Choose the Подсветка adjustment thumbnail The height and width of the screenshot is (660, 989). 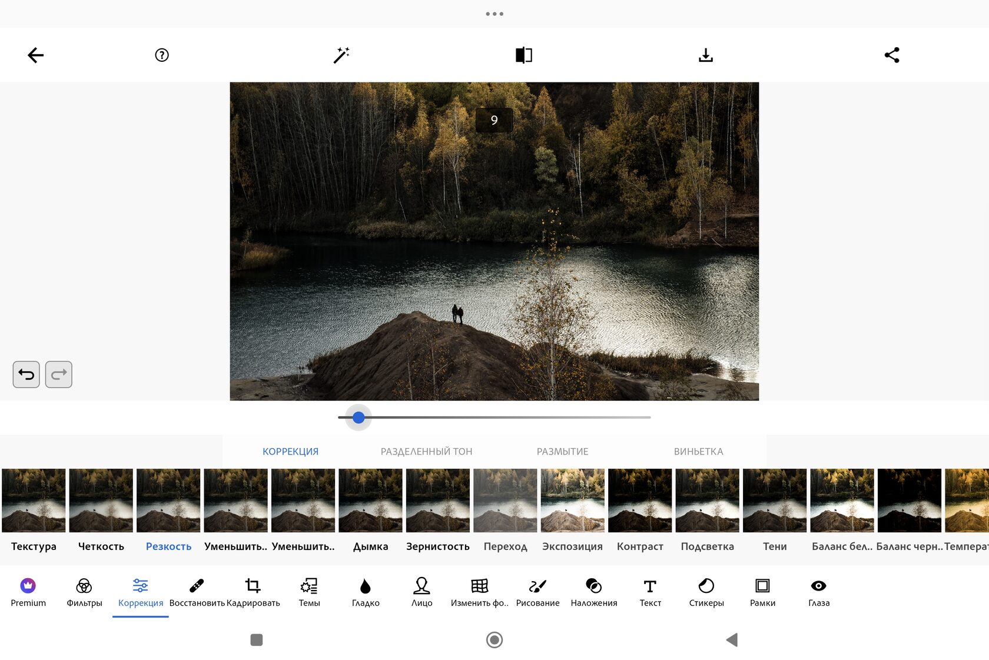[707, 500]
